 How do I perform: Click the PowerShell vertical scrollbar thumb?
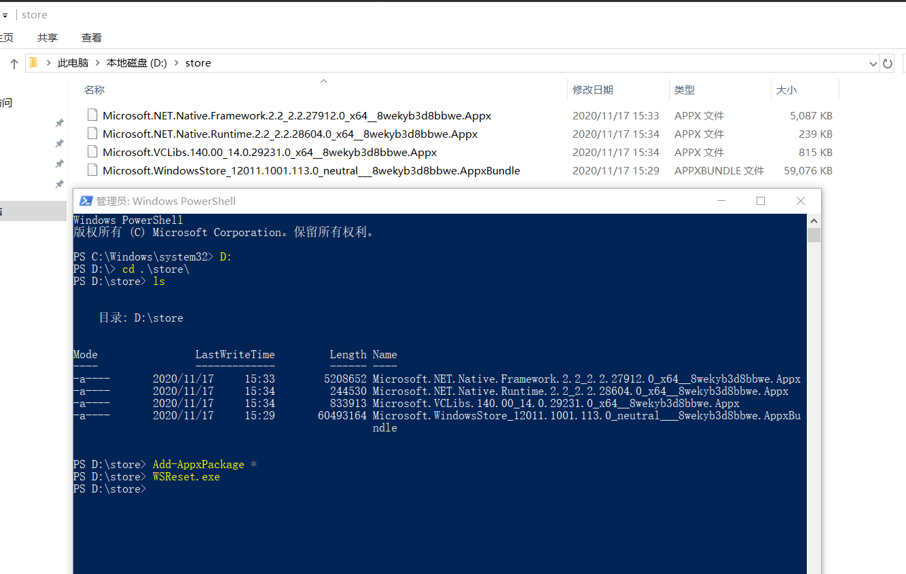click(814, 235)
